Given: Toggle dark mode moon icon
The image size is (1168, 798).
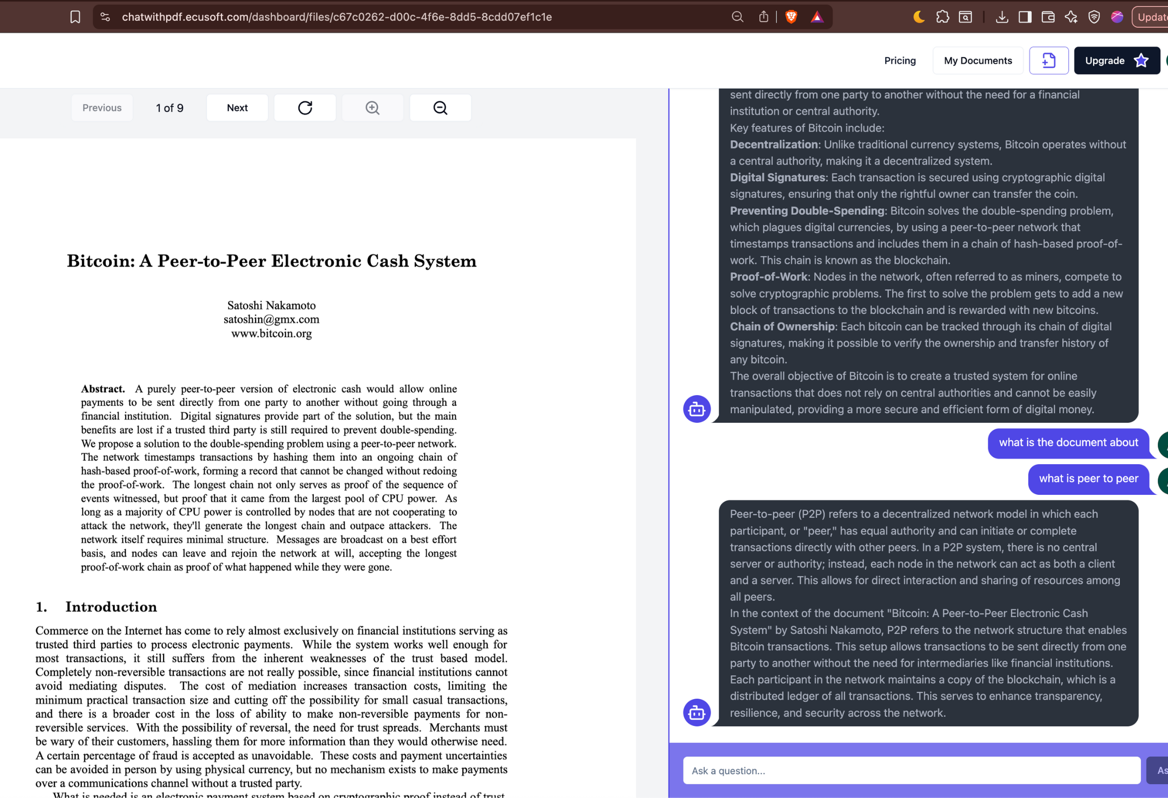Looking at the screenshot, I should pos(919,17).
